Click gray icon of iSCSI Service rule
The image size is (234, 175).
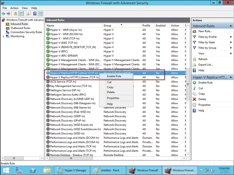coord(48,82)
